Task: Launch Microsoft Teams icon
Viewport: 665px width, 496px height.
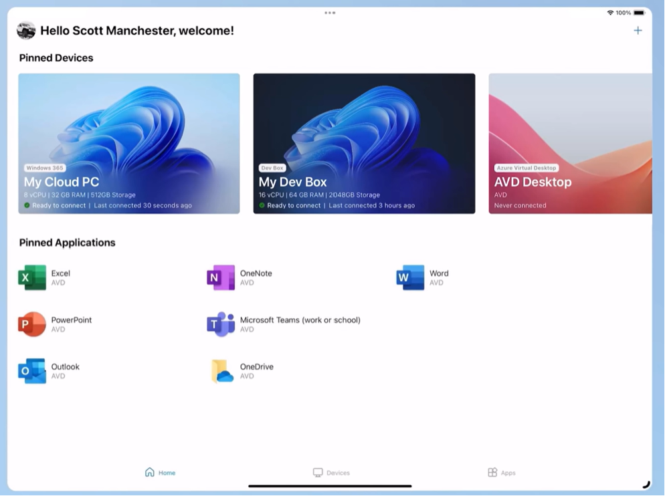Action: (221, 324)
